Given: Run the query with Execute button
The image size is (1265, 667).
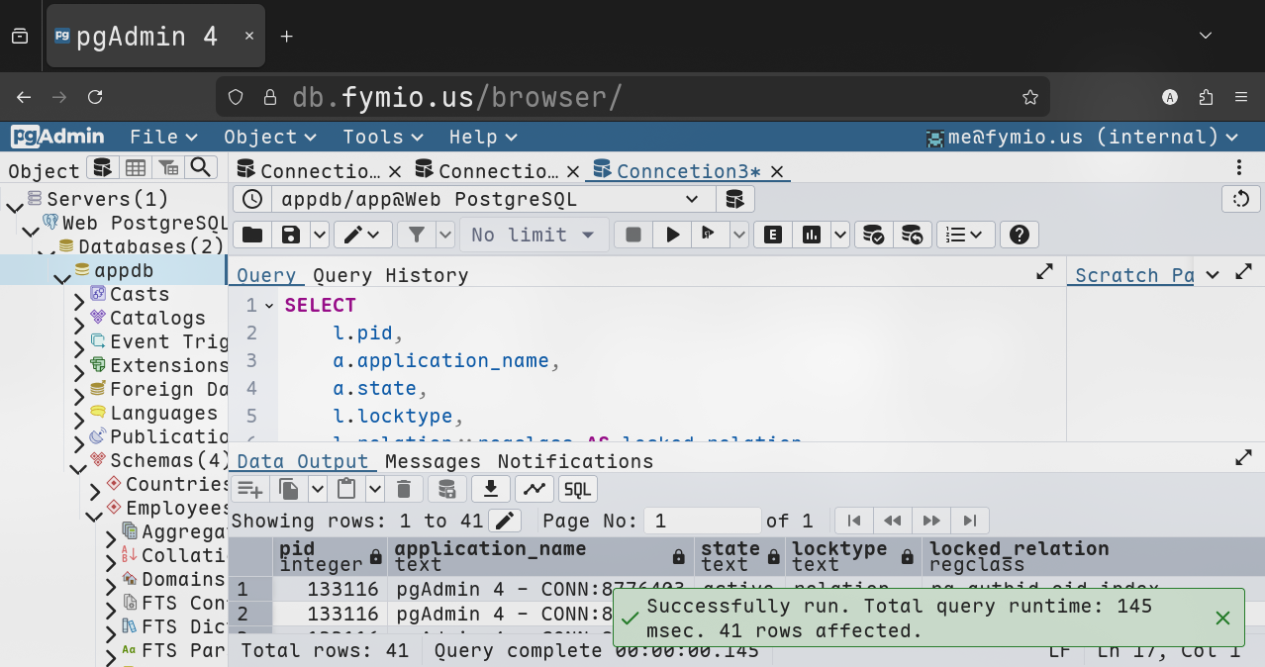Looking at the screenshot, I should (x=673, y=235).
